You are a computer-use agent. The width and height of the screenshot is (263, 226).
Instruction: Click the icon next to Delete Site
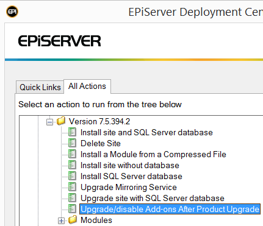[x=72, y=143]
